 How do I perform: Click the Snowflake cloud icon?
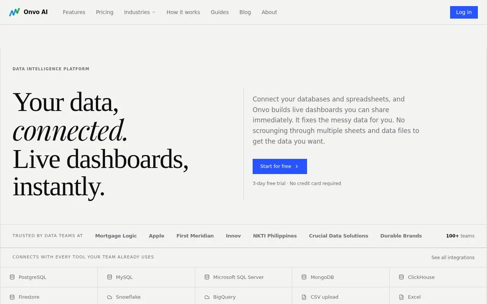pyautogui.click(x=110, y=297)
